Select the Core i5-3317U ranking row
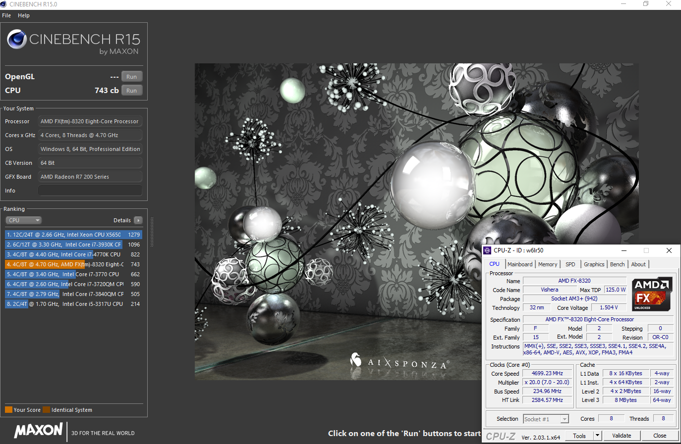 [73, 304]
